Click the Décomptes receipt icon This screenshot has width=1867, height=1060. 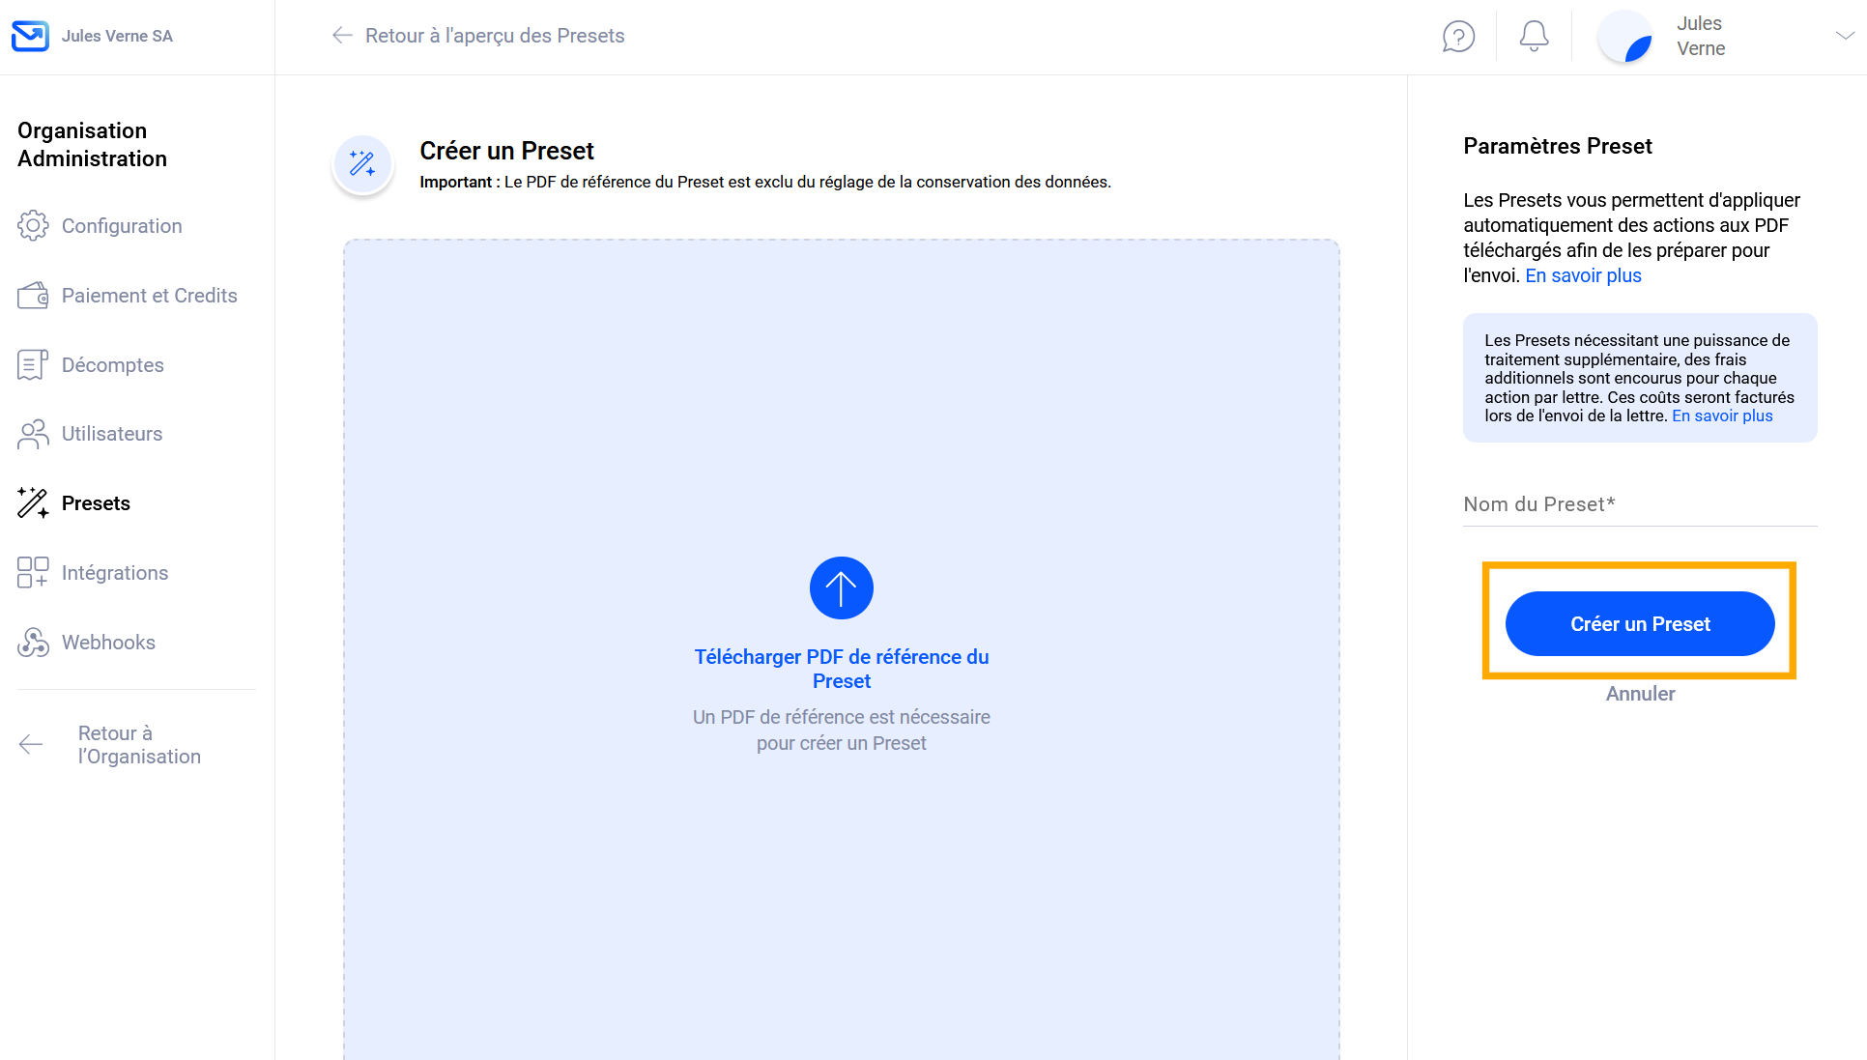click(x=33, y=365)
